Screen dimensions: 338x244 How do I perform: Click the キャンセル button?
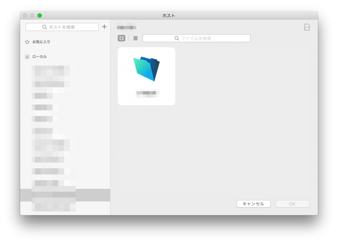pyautogui.click(x=253, y=204)
